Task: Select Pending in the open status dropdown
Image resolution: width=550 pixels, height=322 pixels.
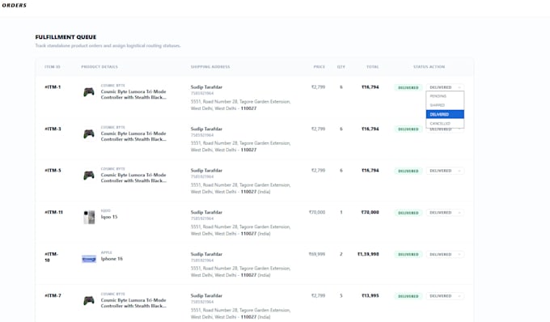Action: (445, 95)
